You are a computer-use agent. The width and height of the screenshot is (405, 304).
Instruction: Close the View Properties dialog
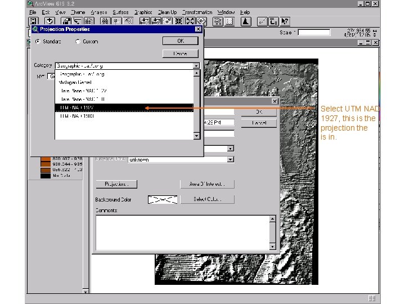point(275,101)
